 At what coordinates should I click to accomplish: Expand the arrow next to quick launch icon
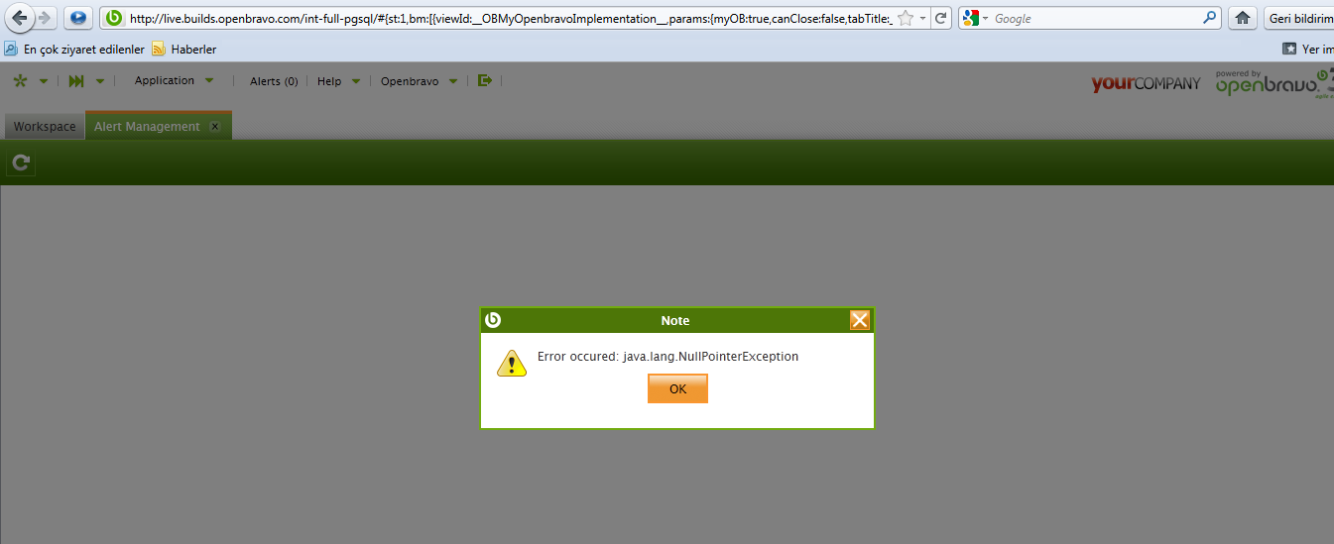tap(99, 81)
